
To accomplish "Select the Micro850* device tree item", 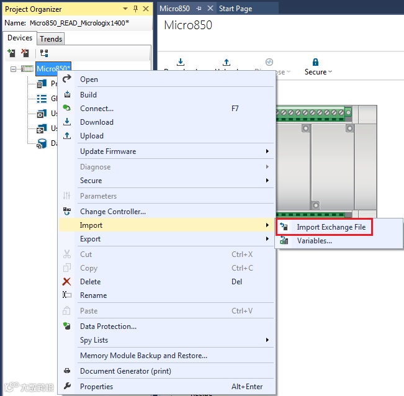I will pos(53,68).
